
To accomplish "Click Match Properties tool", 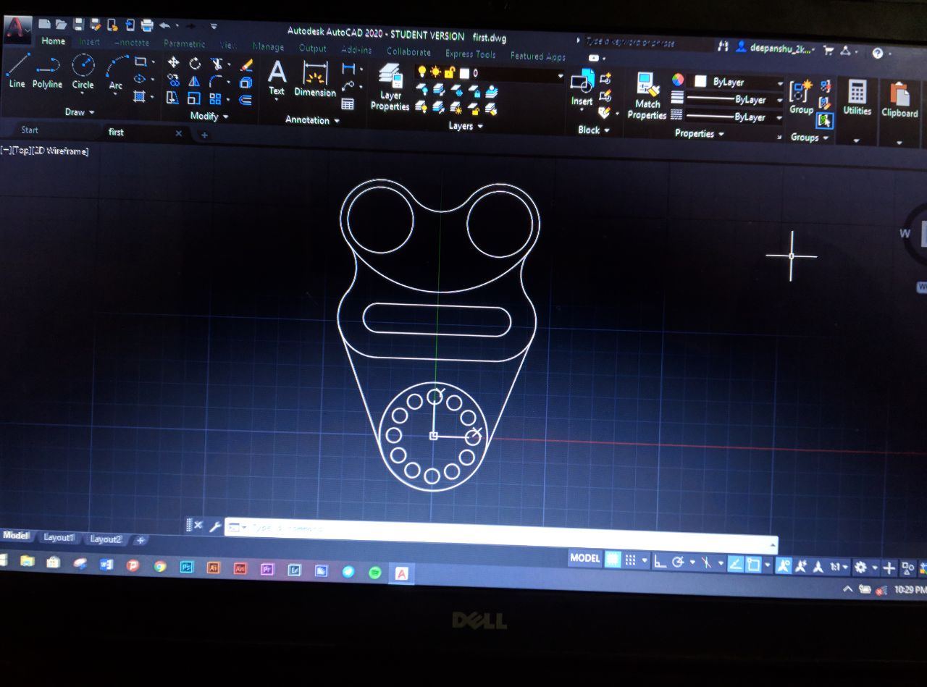I will pos(647,96).
